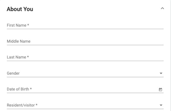Open the Gender dropdown arrow
The image size is (171, 111).
click(x=161, y=73)
